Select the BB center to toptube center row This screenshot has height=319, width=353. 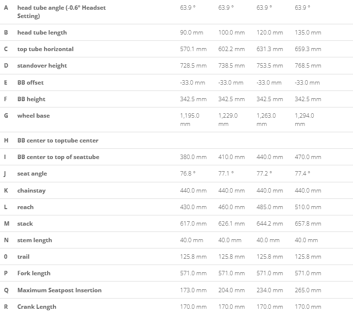click(177, 141)
